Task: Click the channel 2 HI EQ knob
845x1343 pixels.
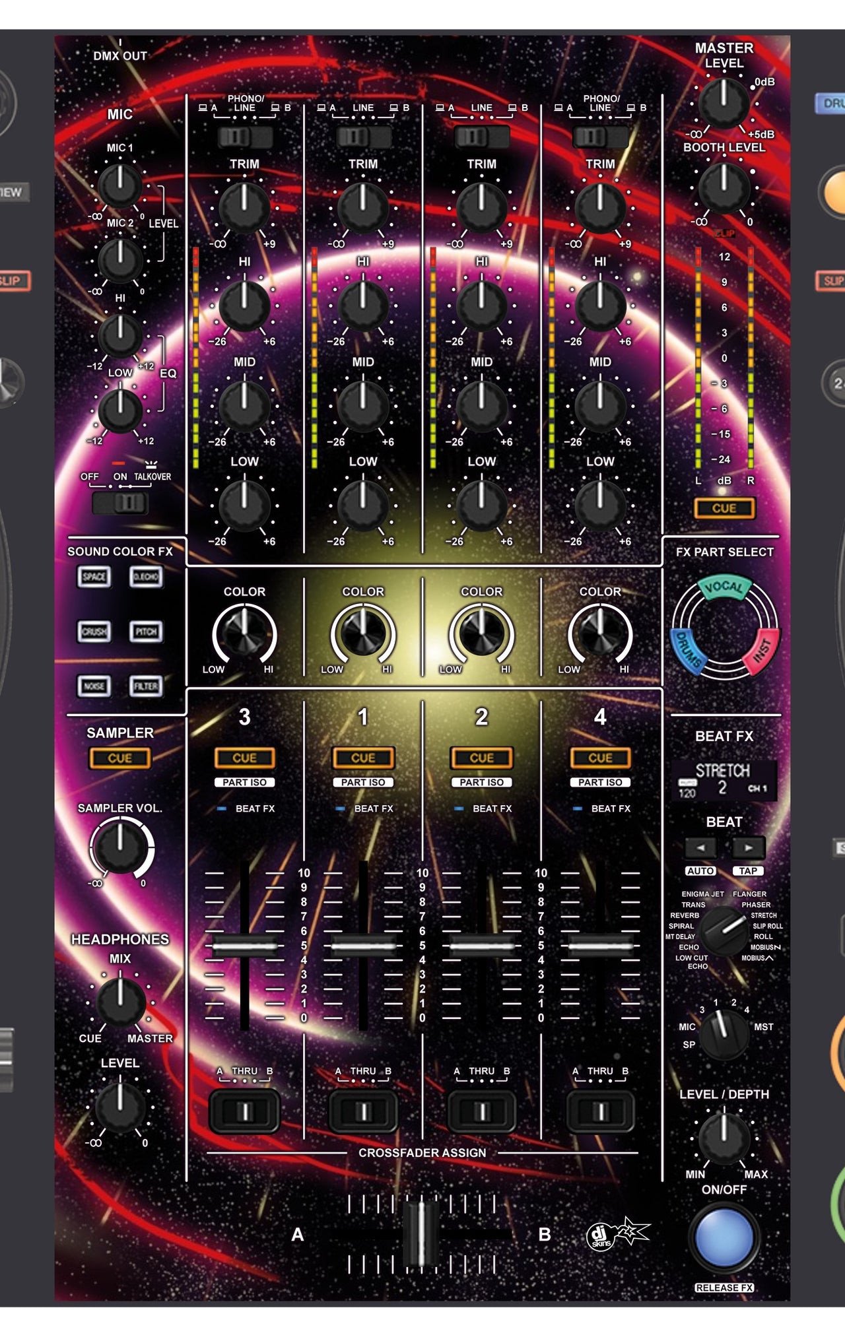Action: (x=482, y=306)
